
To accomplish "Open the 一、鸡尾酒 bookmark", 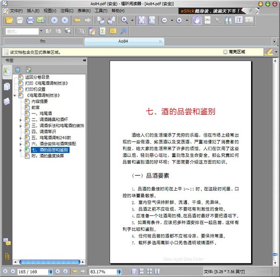I will pyautogui.click(x=42, y=113).
